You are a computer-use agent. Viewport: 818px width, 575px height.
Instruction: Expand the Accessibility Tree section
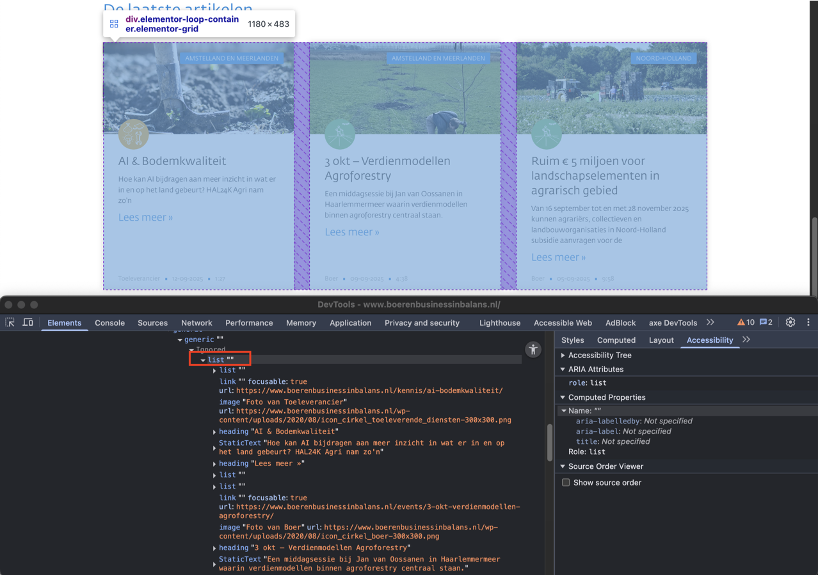563,355
